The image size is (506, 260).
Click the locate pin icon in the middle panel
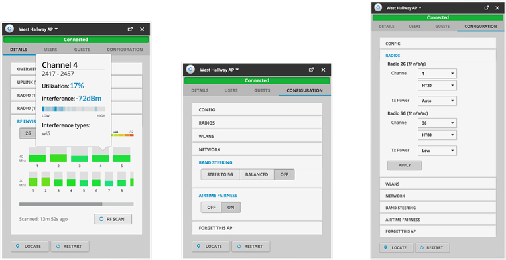point(199,247)
